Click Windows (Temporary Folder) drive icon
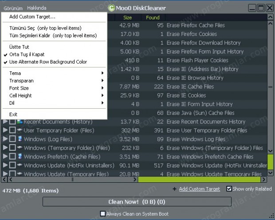The width and height of the screenshot is (275, 220). 20,148
